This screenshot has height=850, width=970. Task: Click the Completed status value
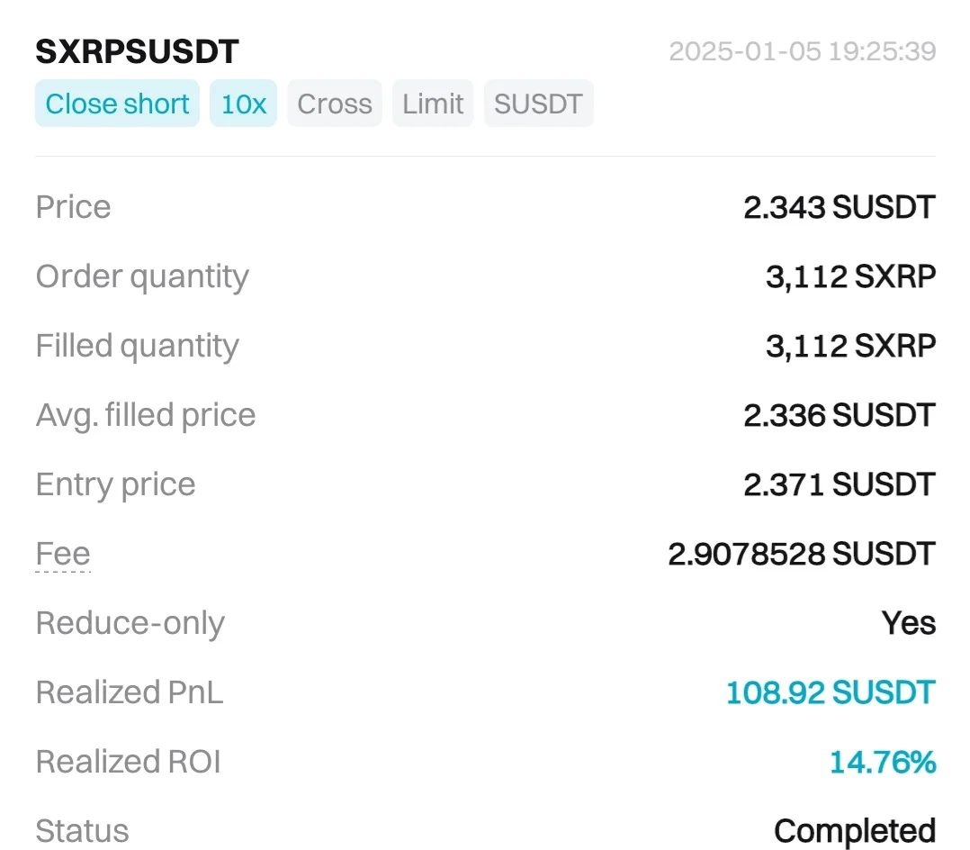854,830
